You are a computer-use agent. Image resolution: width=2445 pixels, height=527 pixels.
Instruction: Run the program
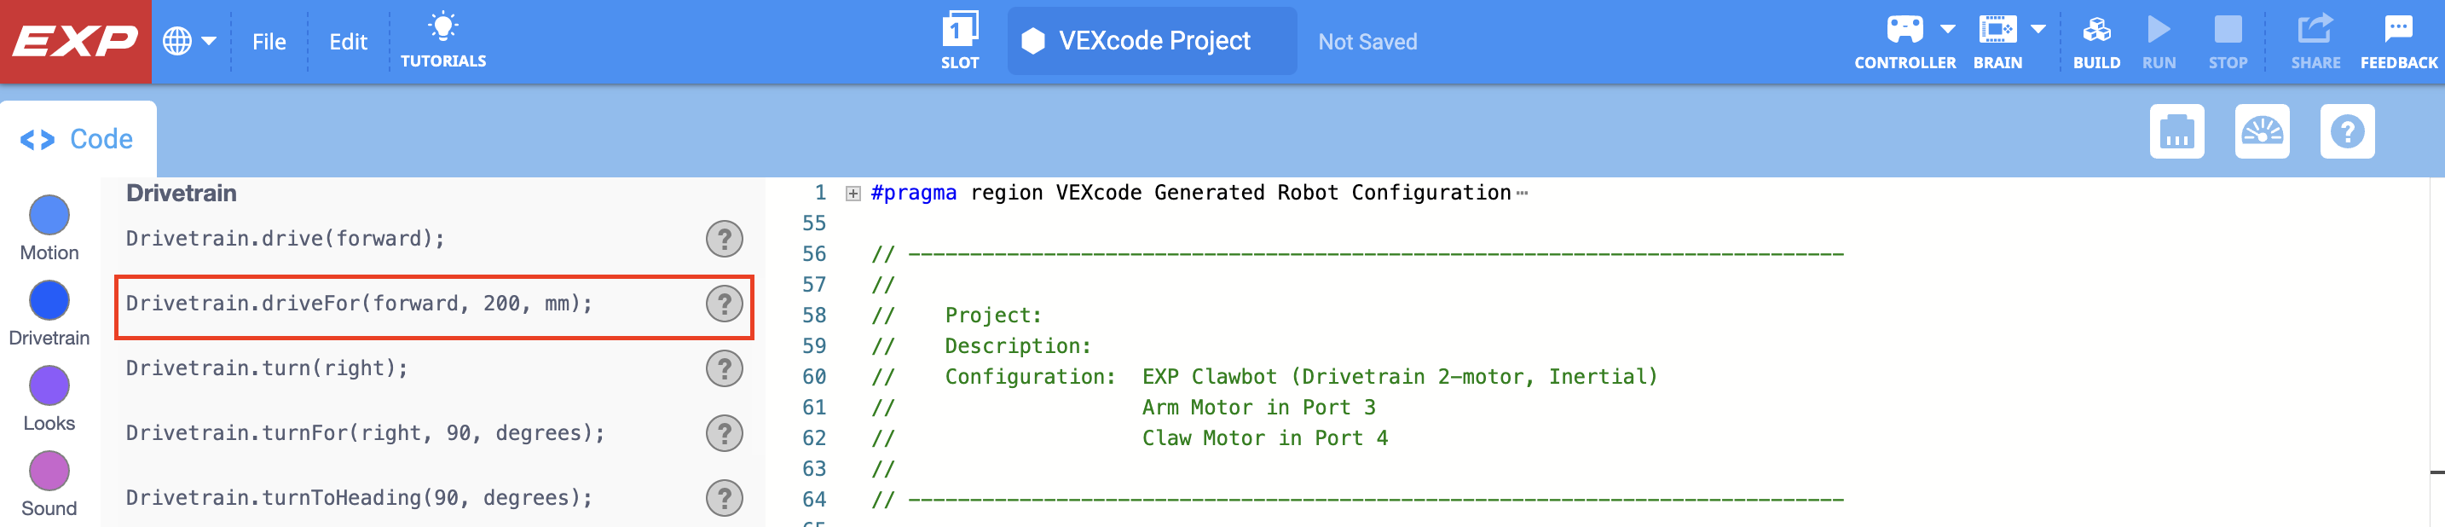point(2160,38)
